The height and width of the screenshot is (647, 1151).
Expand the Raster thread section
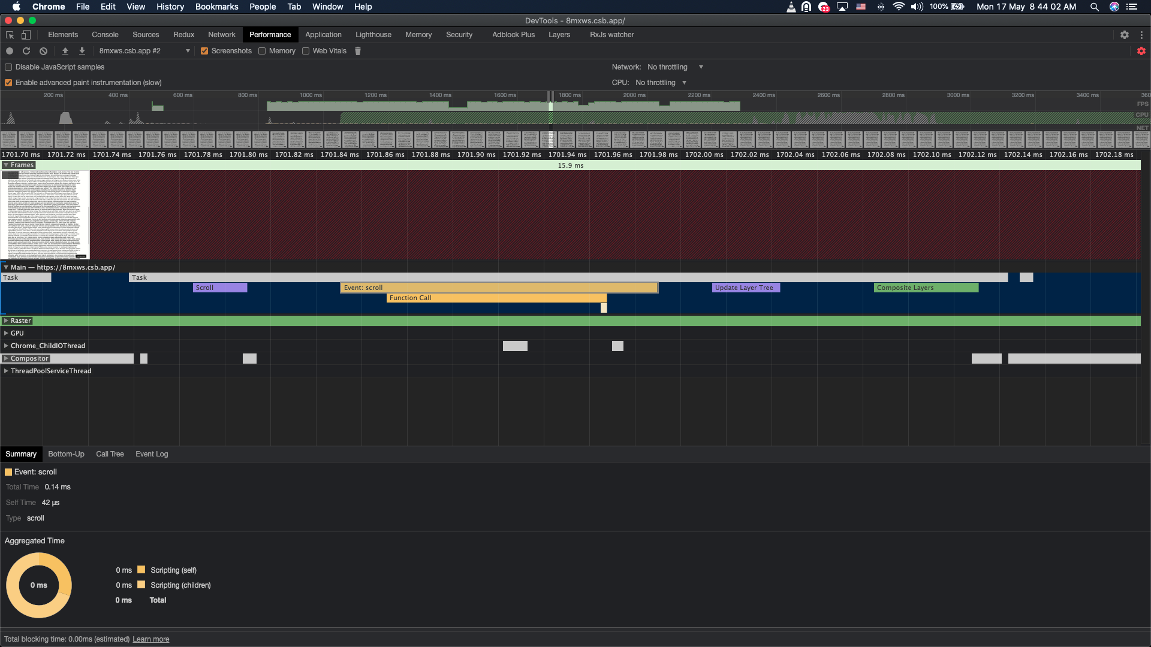[x=7, y=320]
